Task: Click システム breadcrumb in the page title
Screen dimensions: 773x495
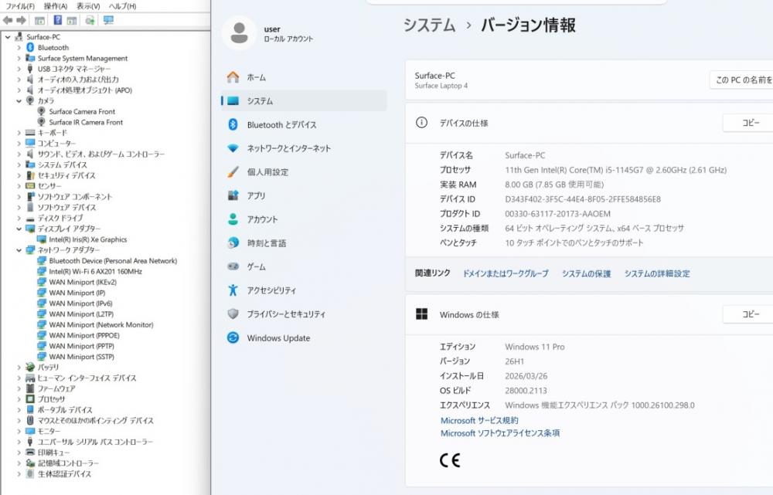Action: click(x=429, y=25)
